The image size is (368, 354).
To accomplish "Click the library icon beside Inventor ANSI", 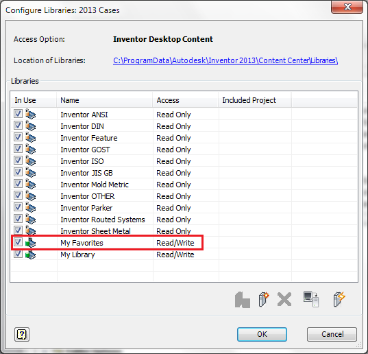I will [31, 114].
